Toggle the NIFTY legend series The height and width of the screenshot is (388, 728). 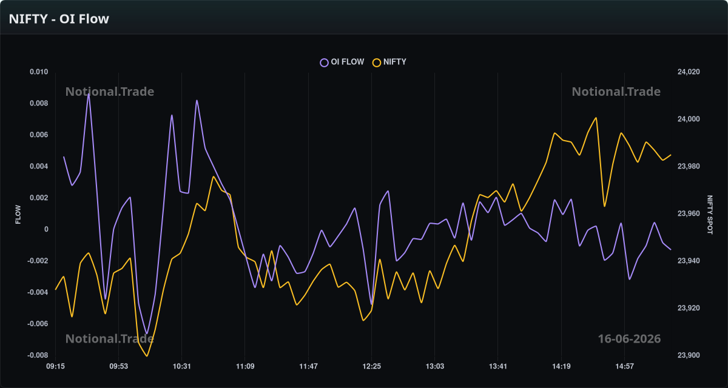click(389, 62)
